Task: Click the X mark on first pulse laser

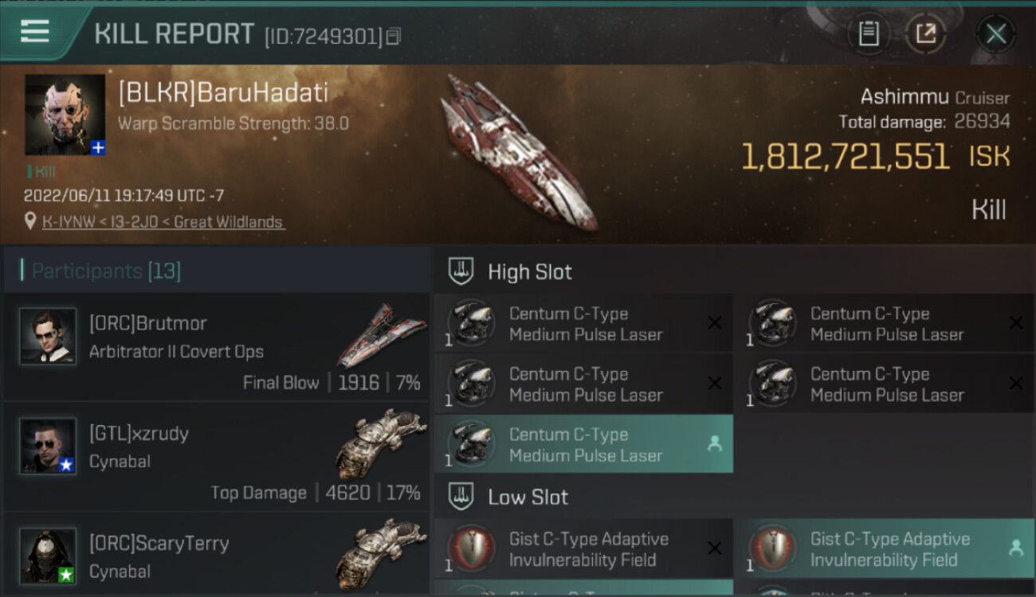Action: point(715,323)
